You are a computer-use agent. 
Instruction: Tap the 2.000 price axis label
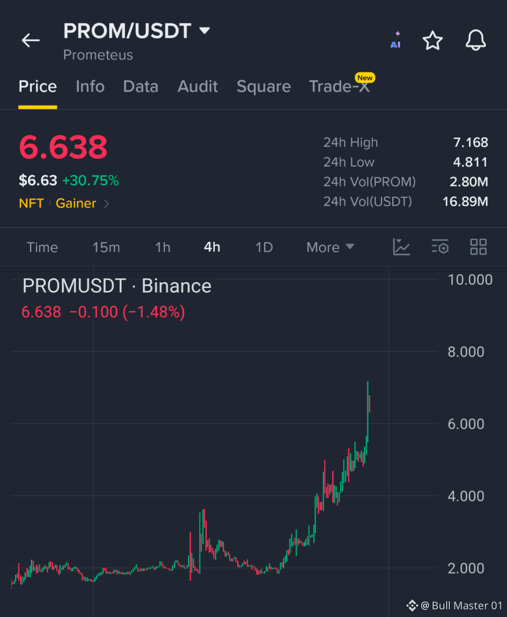(x=466, y=569)
